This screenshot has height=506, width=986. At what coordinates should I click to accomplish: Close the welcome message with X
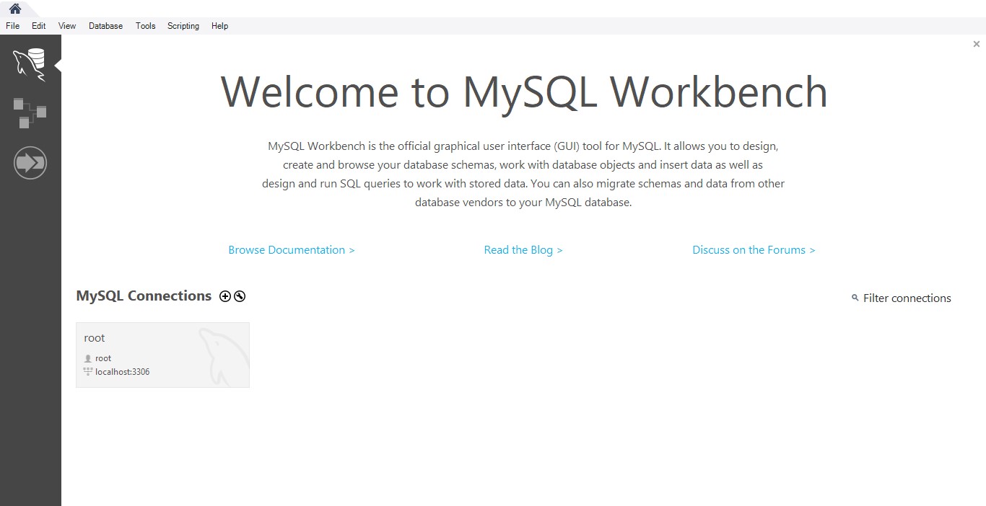pos(977,44)
